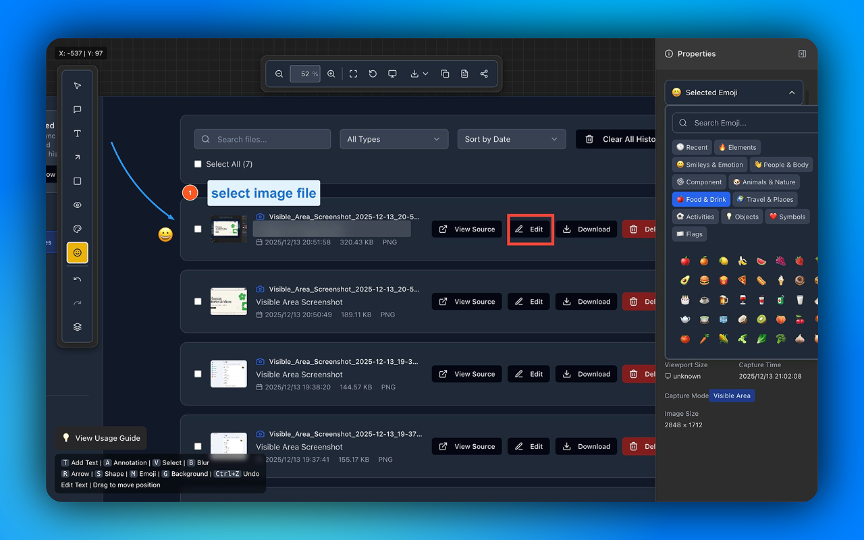Reset the view with circular arrow icon

click(x=373, y=74)
